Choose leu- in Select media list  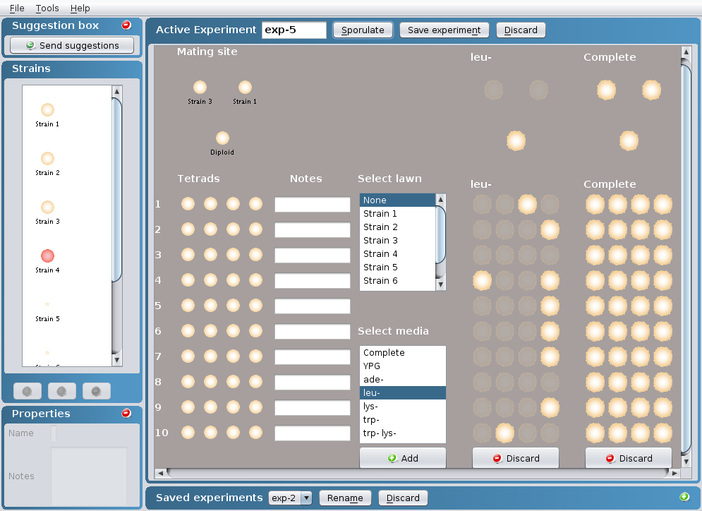click(402, 392)
